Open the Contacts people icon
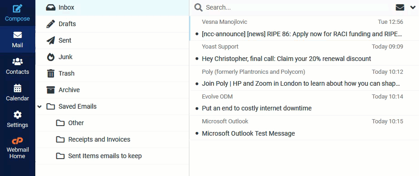Screen dimensions: 419x176 pyautogui.click(x=17, y=62)
